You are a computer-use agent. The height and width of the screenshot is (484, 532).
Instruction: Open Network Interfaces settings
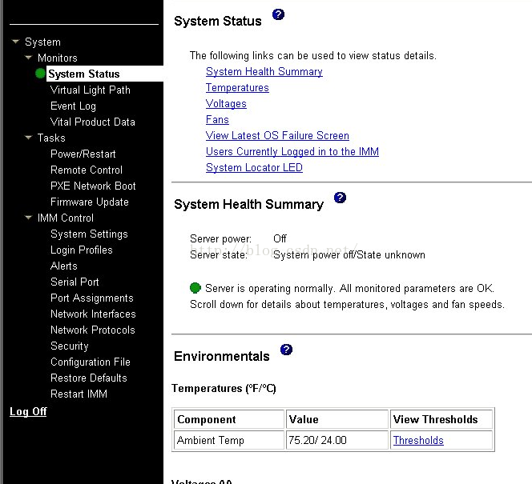(93, 314)
